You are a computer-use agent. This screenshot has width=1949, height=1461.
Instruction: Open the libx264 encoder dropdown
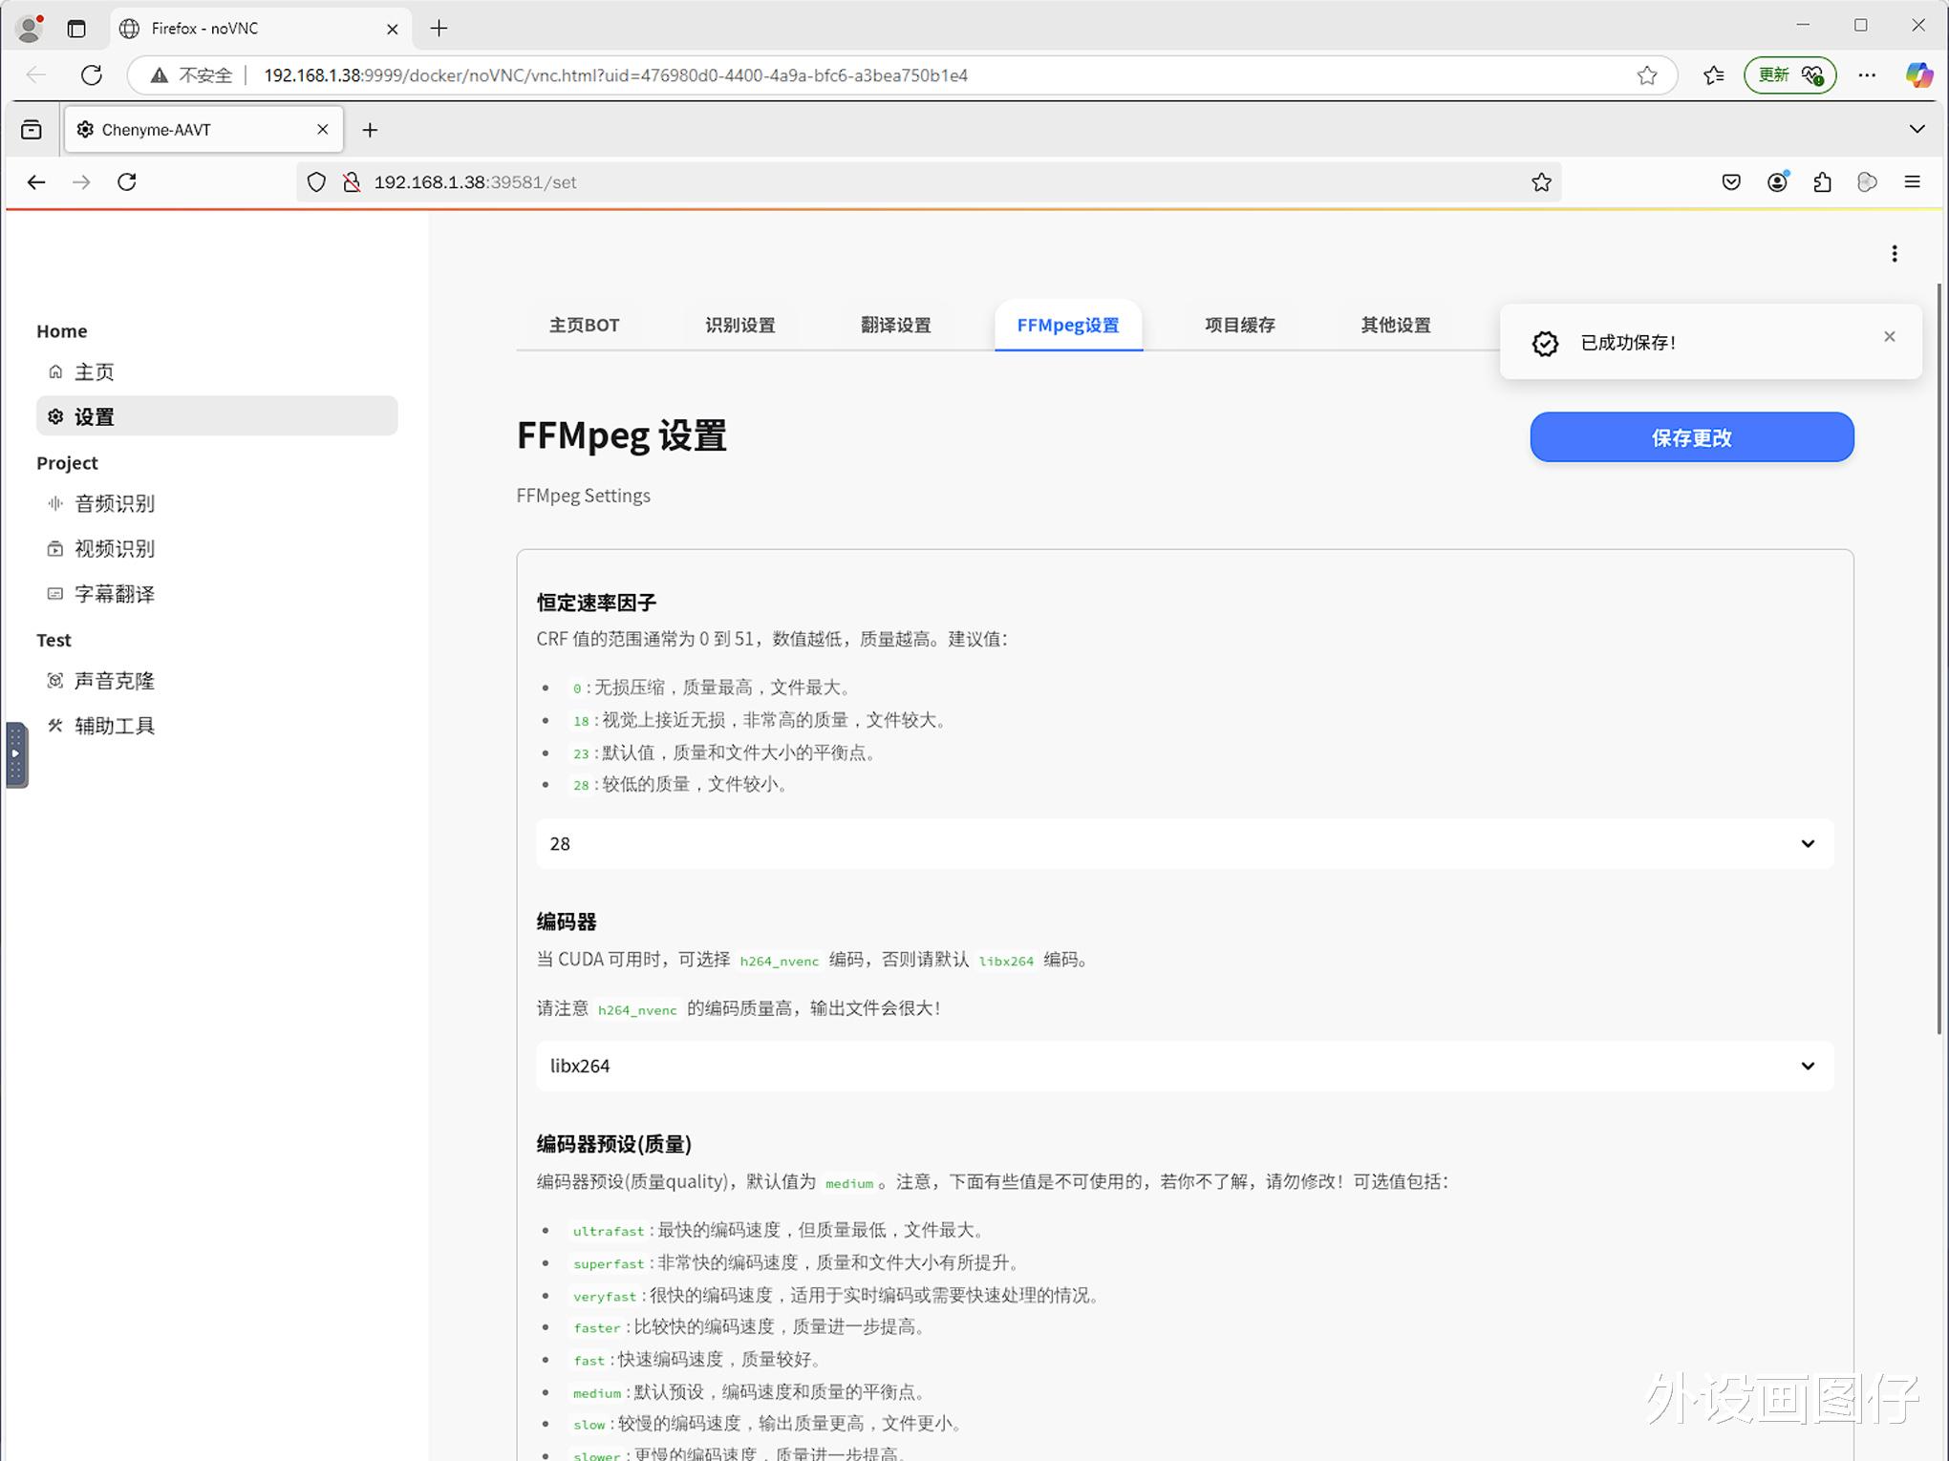1184,1067
